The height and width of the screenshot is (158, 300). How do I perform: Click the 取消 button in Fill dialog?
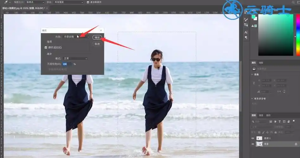tap(97, 44)
